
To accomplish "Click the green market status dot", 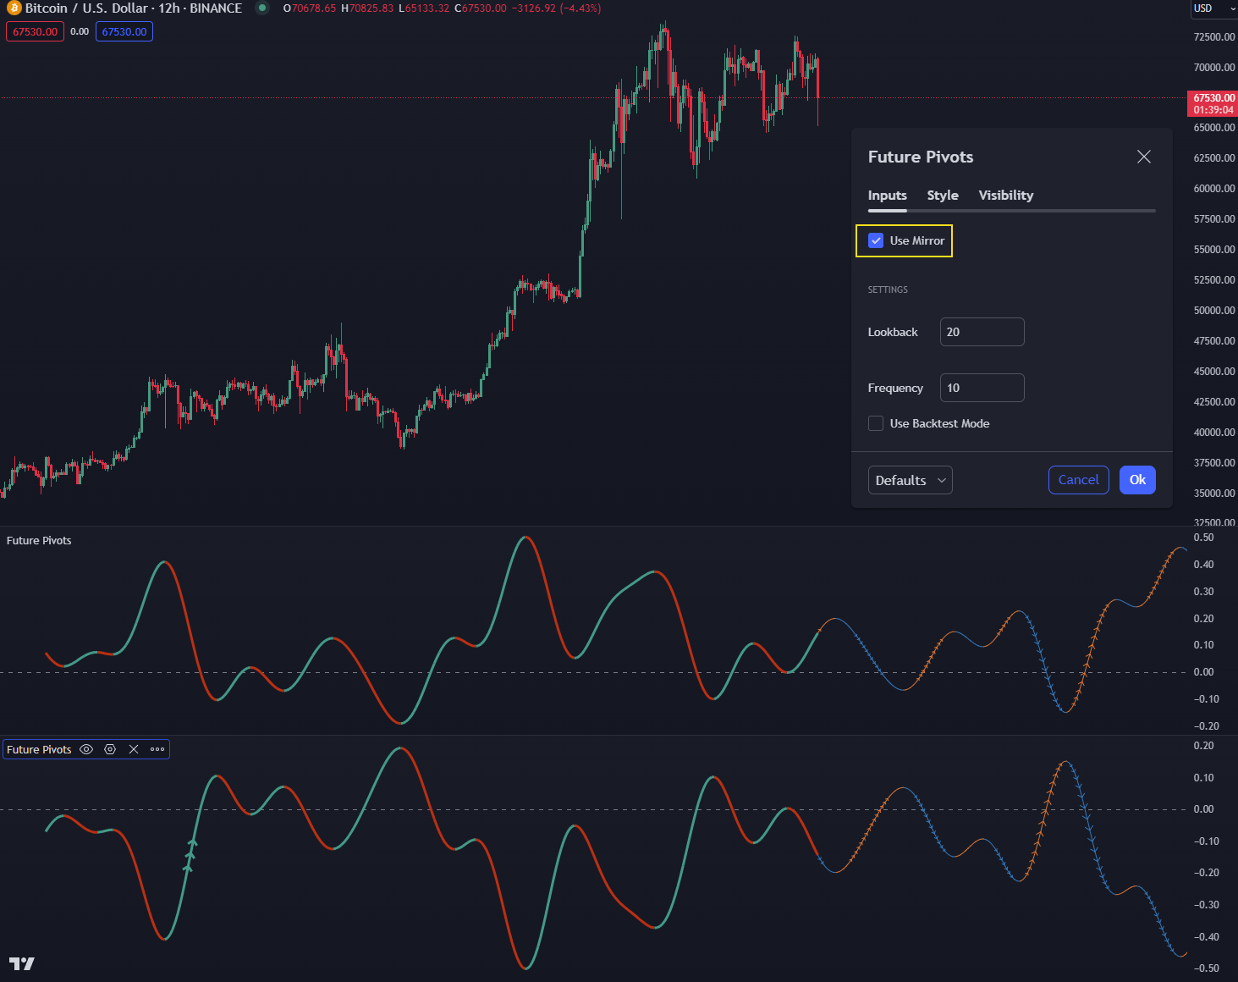I will pos(262,8).
